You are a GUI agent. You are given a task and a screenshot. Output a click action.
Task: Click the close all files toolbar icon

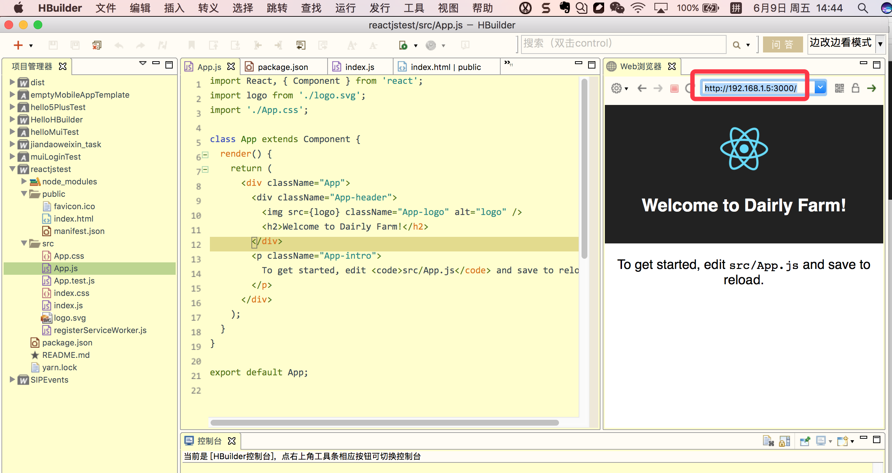(97, 45)
